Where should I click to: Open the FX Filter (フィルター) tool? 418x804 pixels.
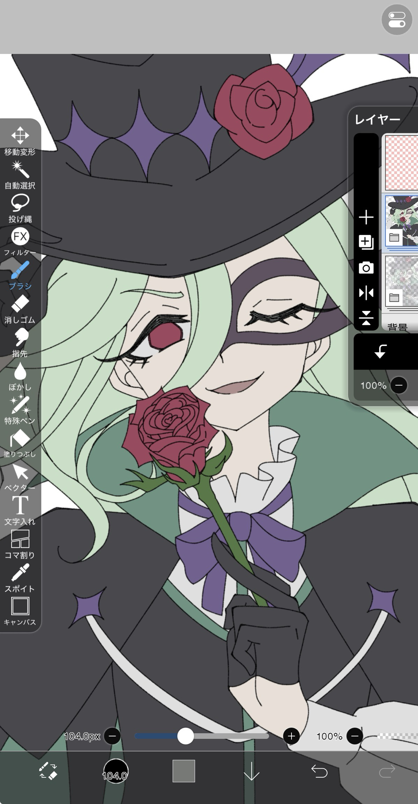[20, 241]
